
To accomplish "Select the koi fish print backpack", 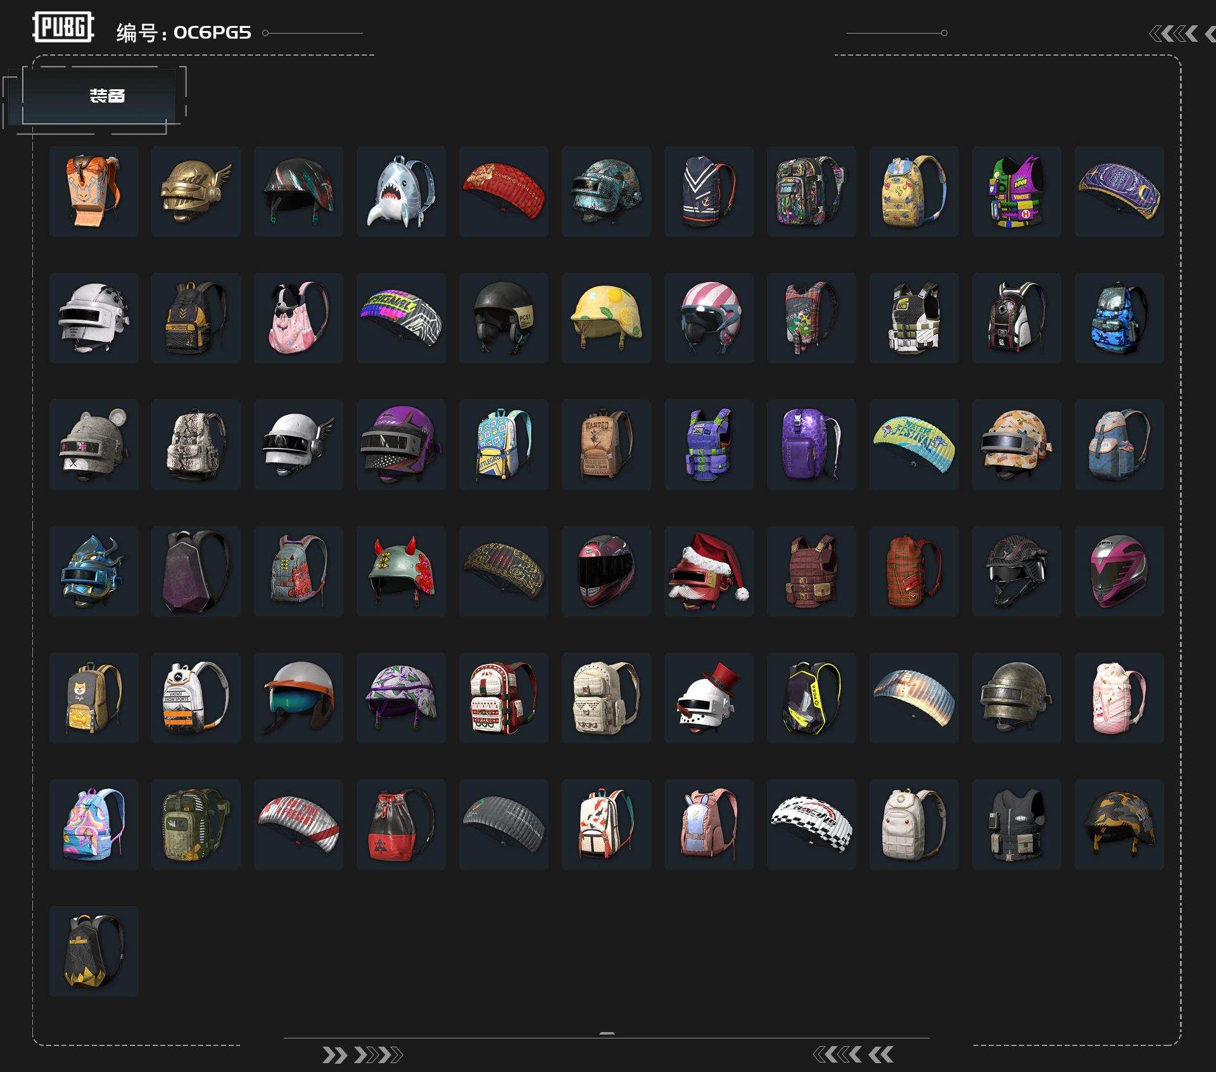I will pyautogui.click(x=606, y=824).
